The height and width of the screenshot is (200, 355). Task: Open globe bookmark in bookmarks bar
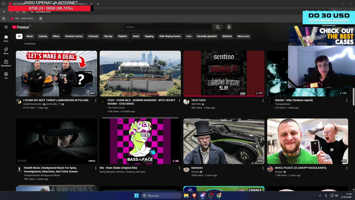tap(40, 19)
